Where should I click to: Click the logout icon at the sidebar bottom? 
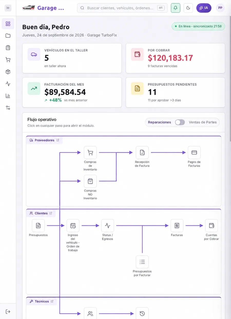click(8, 312)
